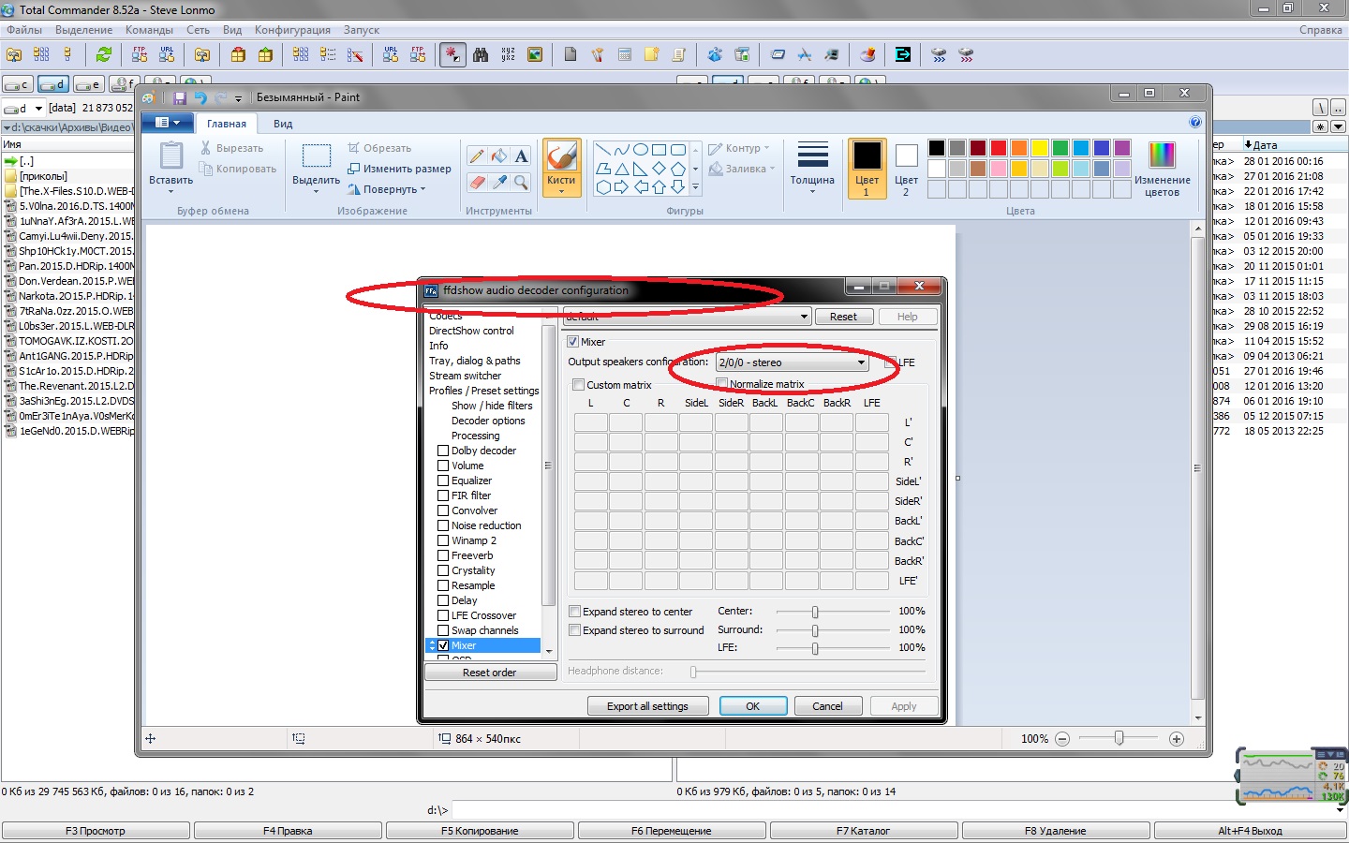The width and height of the screenshot is (1349, 843).
Task: Choose the diamond shape
Action: 660,169
